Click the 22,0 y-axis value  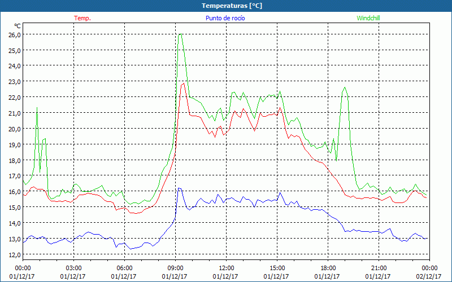tap(15, 97)
